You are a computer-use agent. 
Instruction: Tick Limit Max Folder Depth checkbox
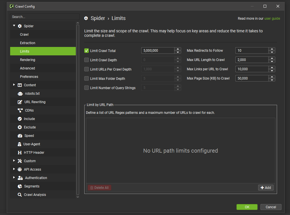(x=87, y=78)
